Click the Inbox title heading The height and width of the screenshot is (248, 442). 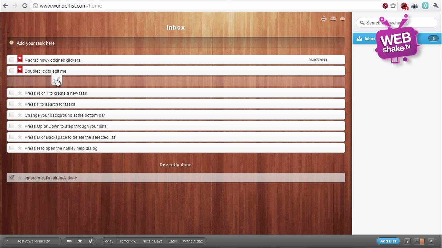point(176,28)
